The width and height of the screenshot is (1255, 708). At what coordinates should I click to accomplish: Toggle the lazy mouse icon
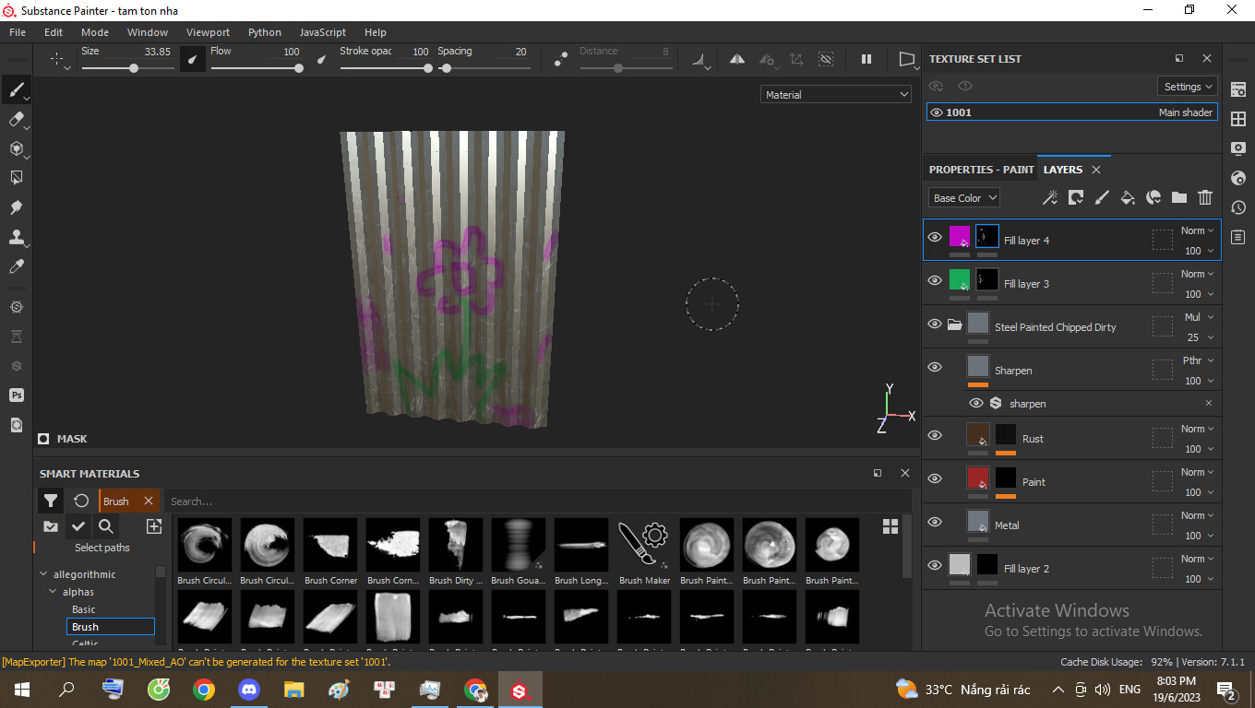point(560,59)
